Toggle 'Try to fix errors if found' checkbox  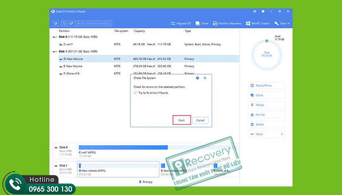(135, 93)
